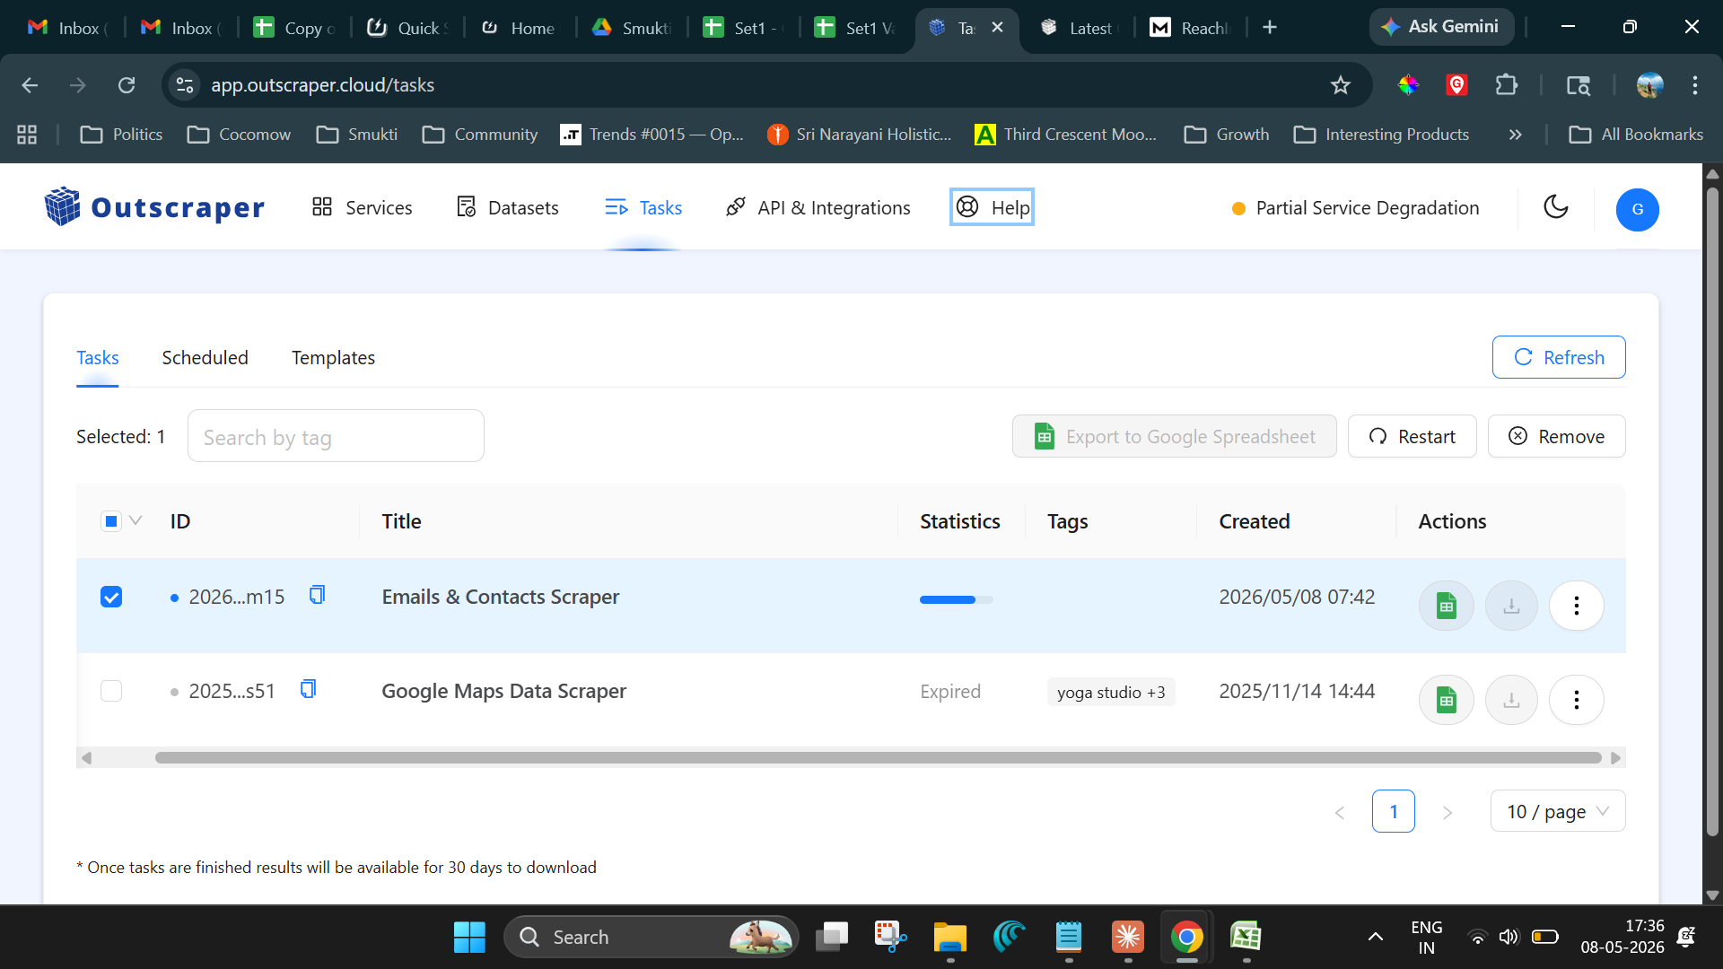Restart the selected task
The height and width of the screenshot is (969, 1723).
1412,436
